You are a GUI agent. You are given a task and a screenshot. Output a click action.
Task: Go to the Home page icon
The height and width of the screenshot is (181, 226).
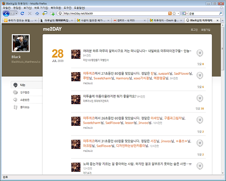[x=37, y=13]
